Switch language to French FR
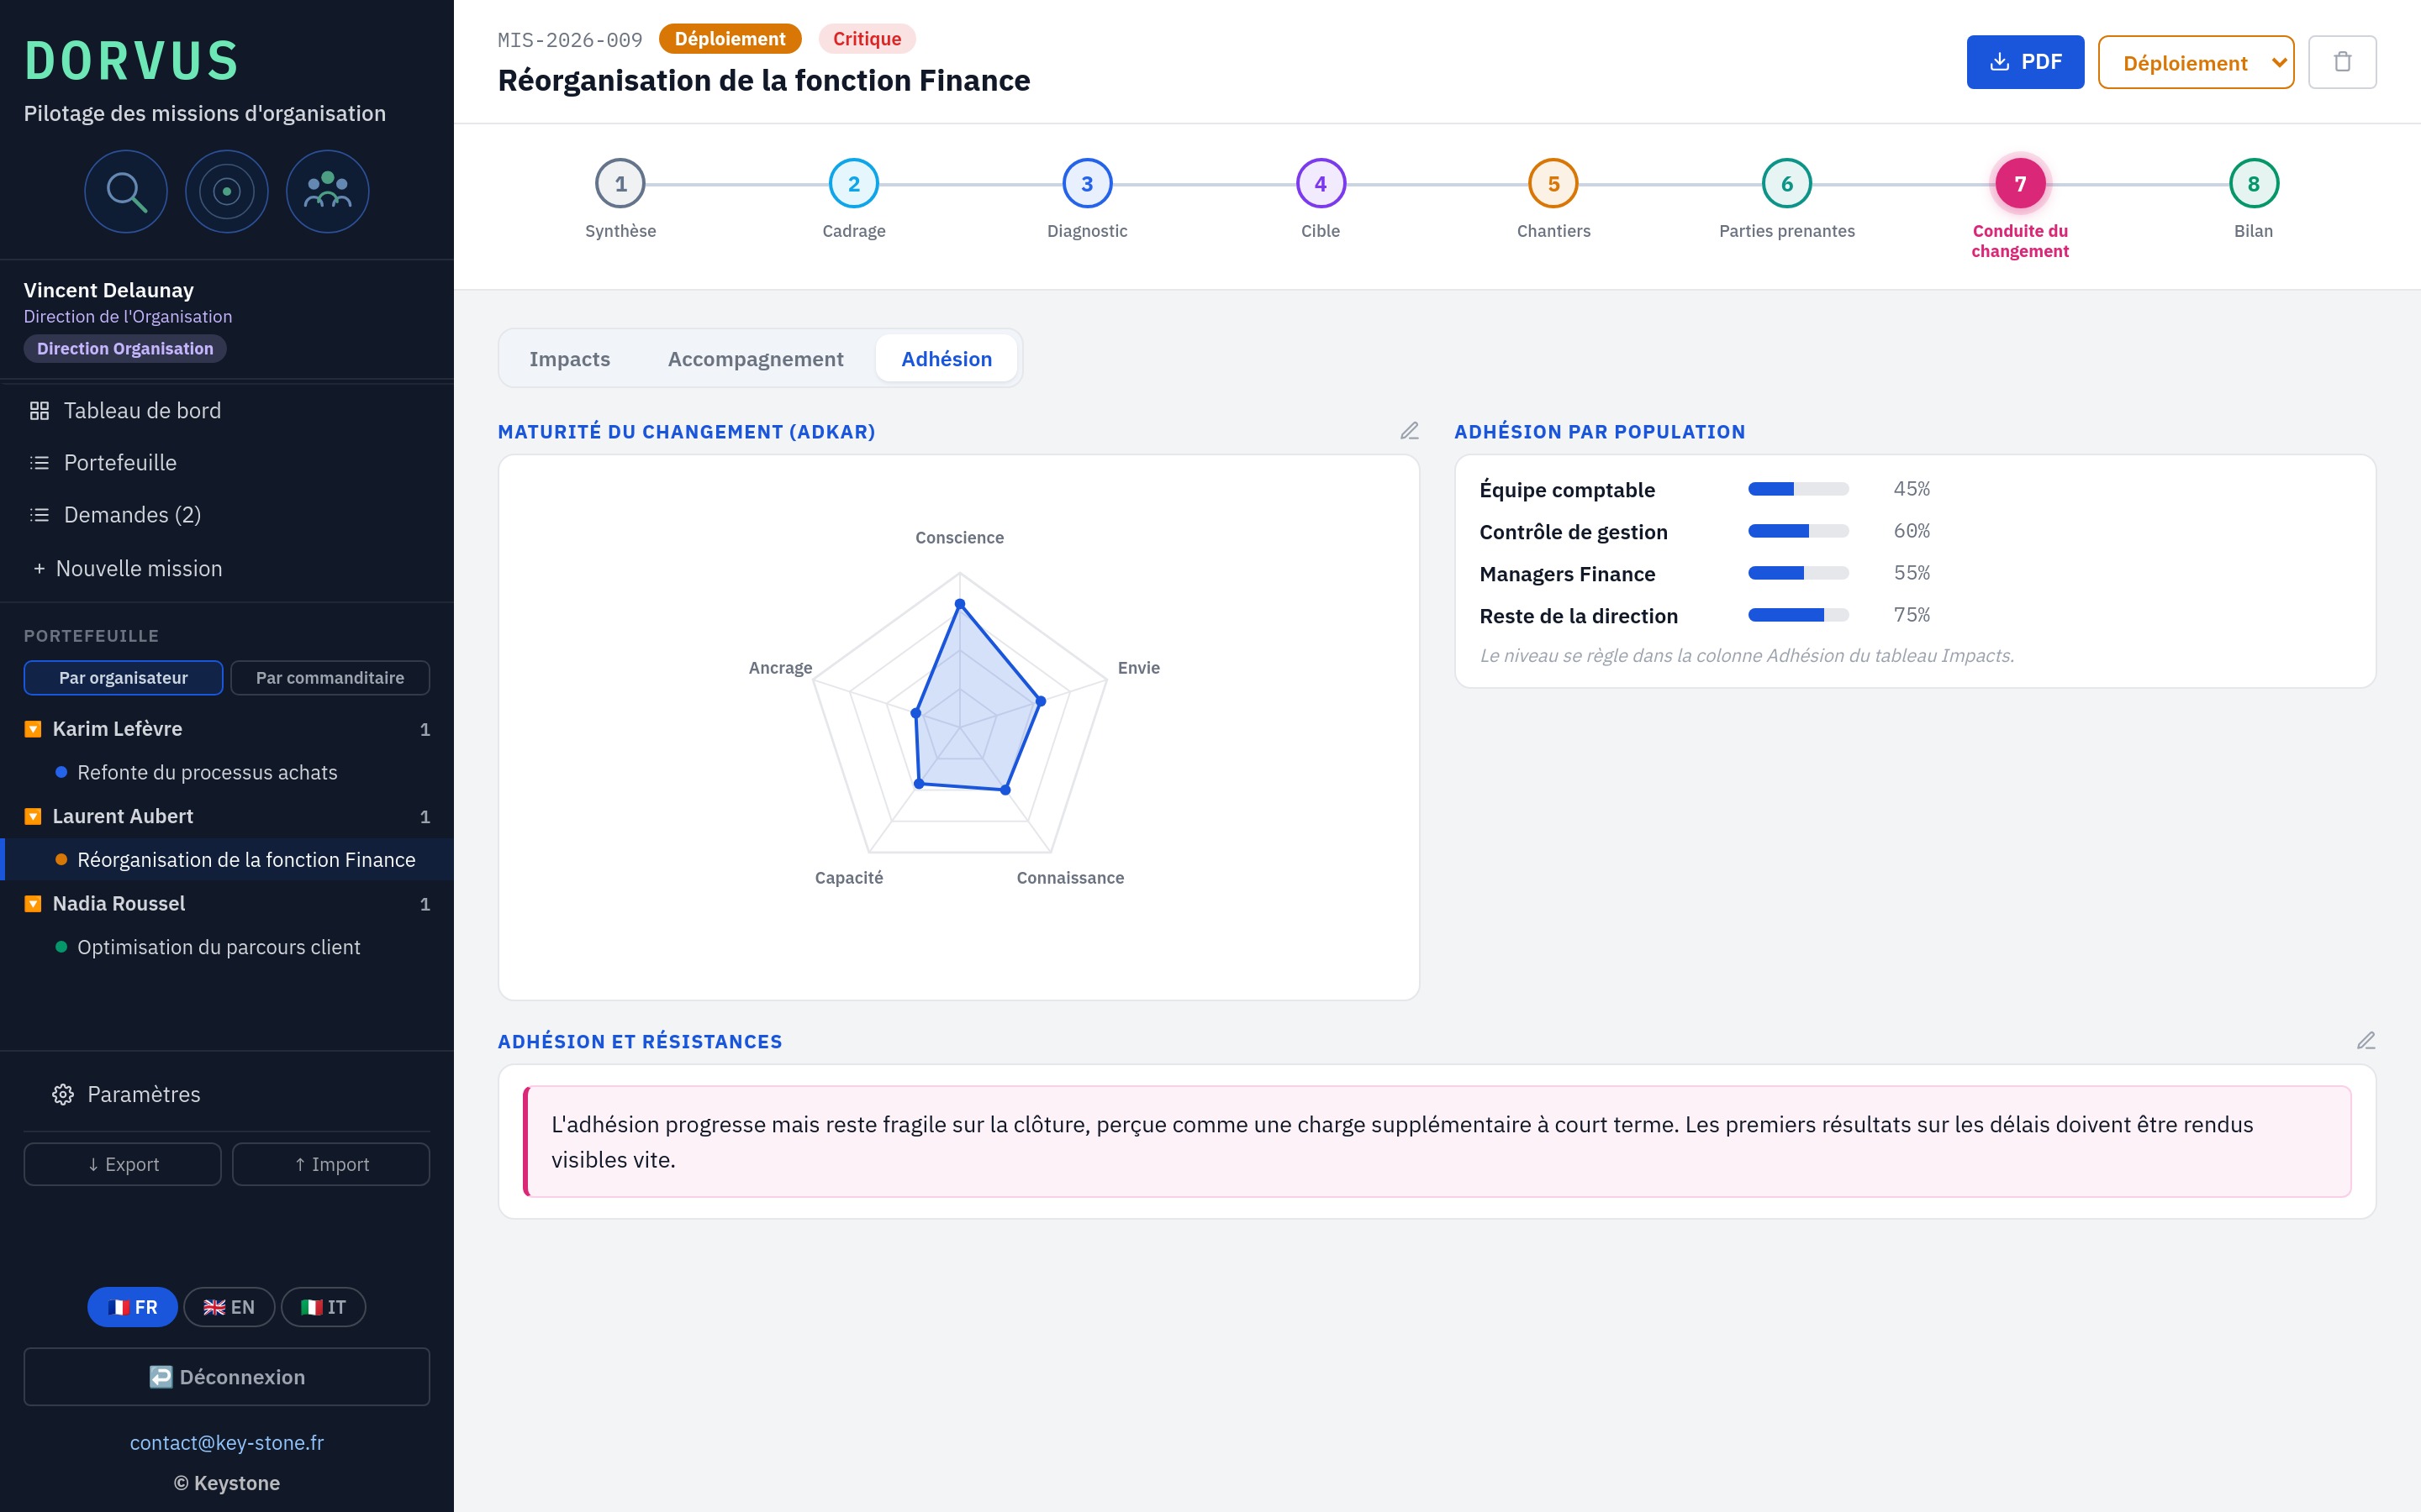Screen dimensions: 2421x1512 [132, 1307]
